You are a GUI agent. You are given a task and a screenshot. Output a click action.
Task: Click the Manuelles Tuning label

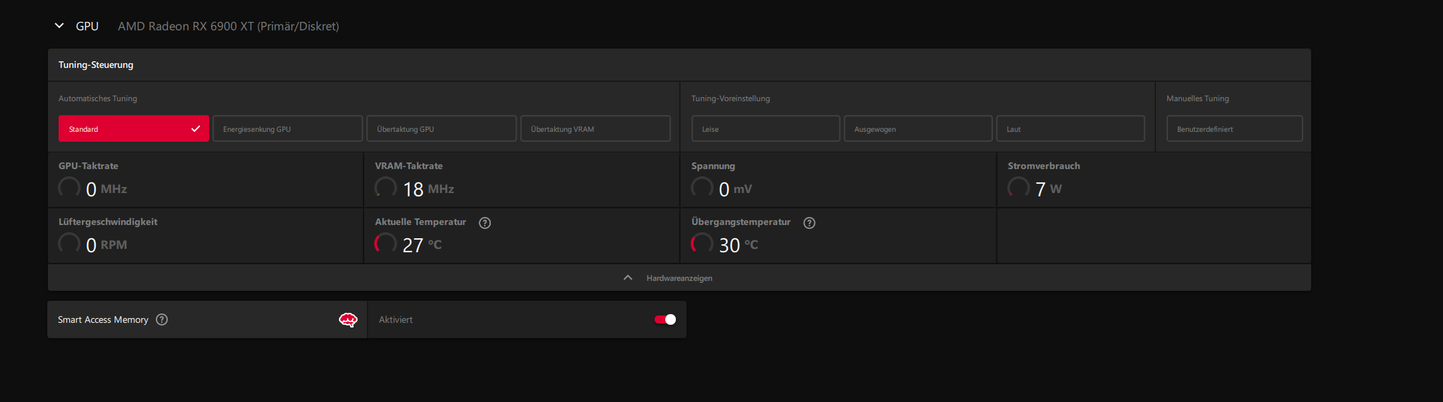point(1198,99)
